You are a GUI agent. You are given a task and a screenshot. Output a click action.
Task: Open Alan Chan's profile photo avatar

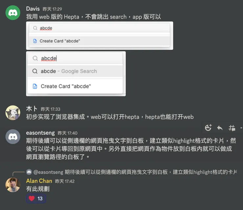point(13,185)
